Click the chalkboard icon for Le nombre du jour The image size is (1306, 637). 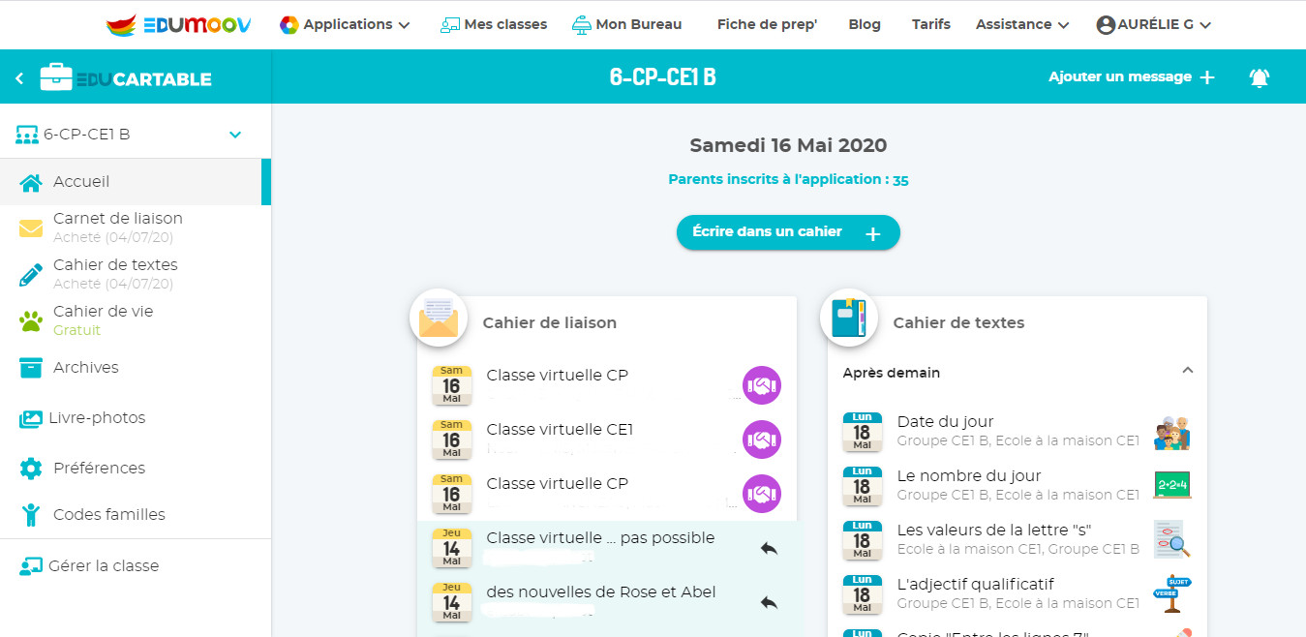point(1171,485)
